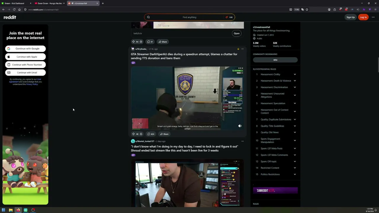The width and height of the screenshot is (379, 213).
Task: Click the browser address bar URL
Action: [x=44, y=9]
